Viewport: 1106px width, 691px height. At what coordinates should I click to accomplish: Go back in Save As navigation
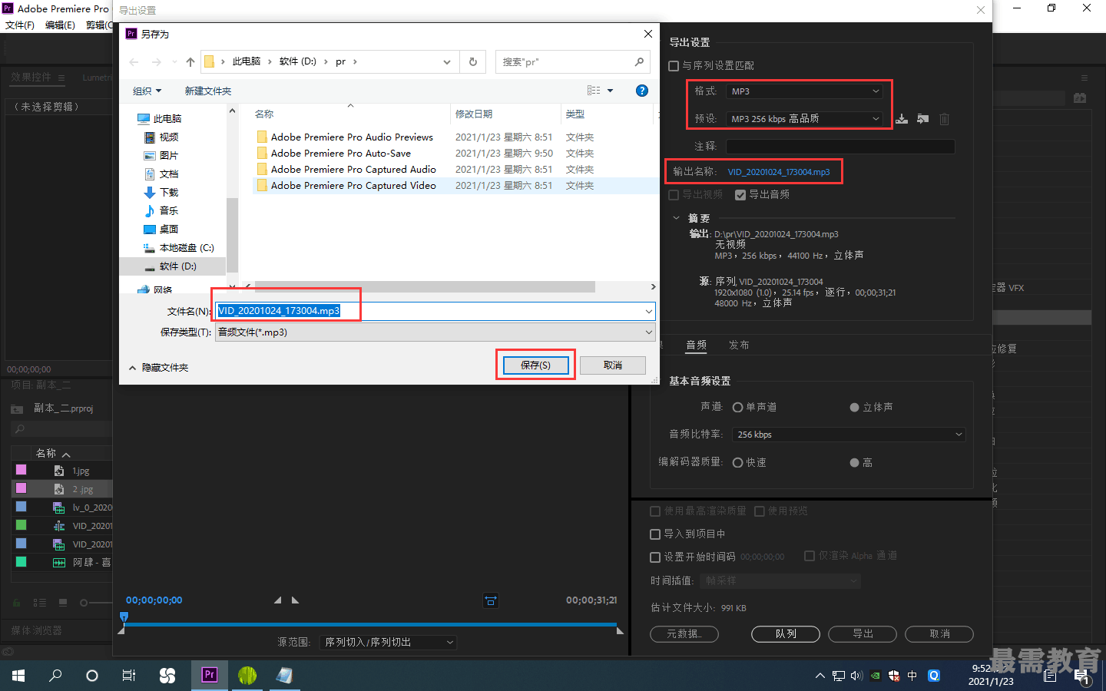134,62
